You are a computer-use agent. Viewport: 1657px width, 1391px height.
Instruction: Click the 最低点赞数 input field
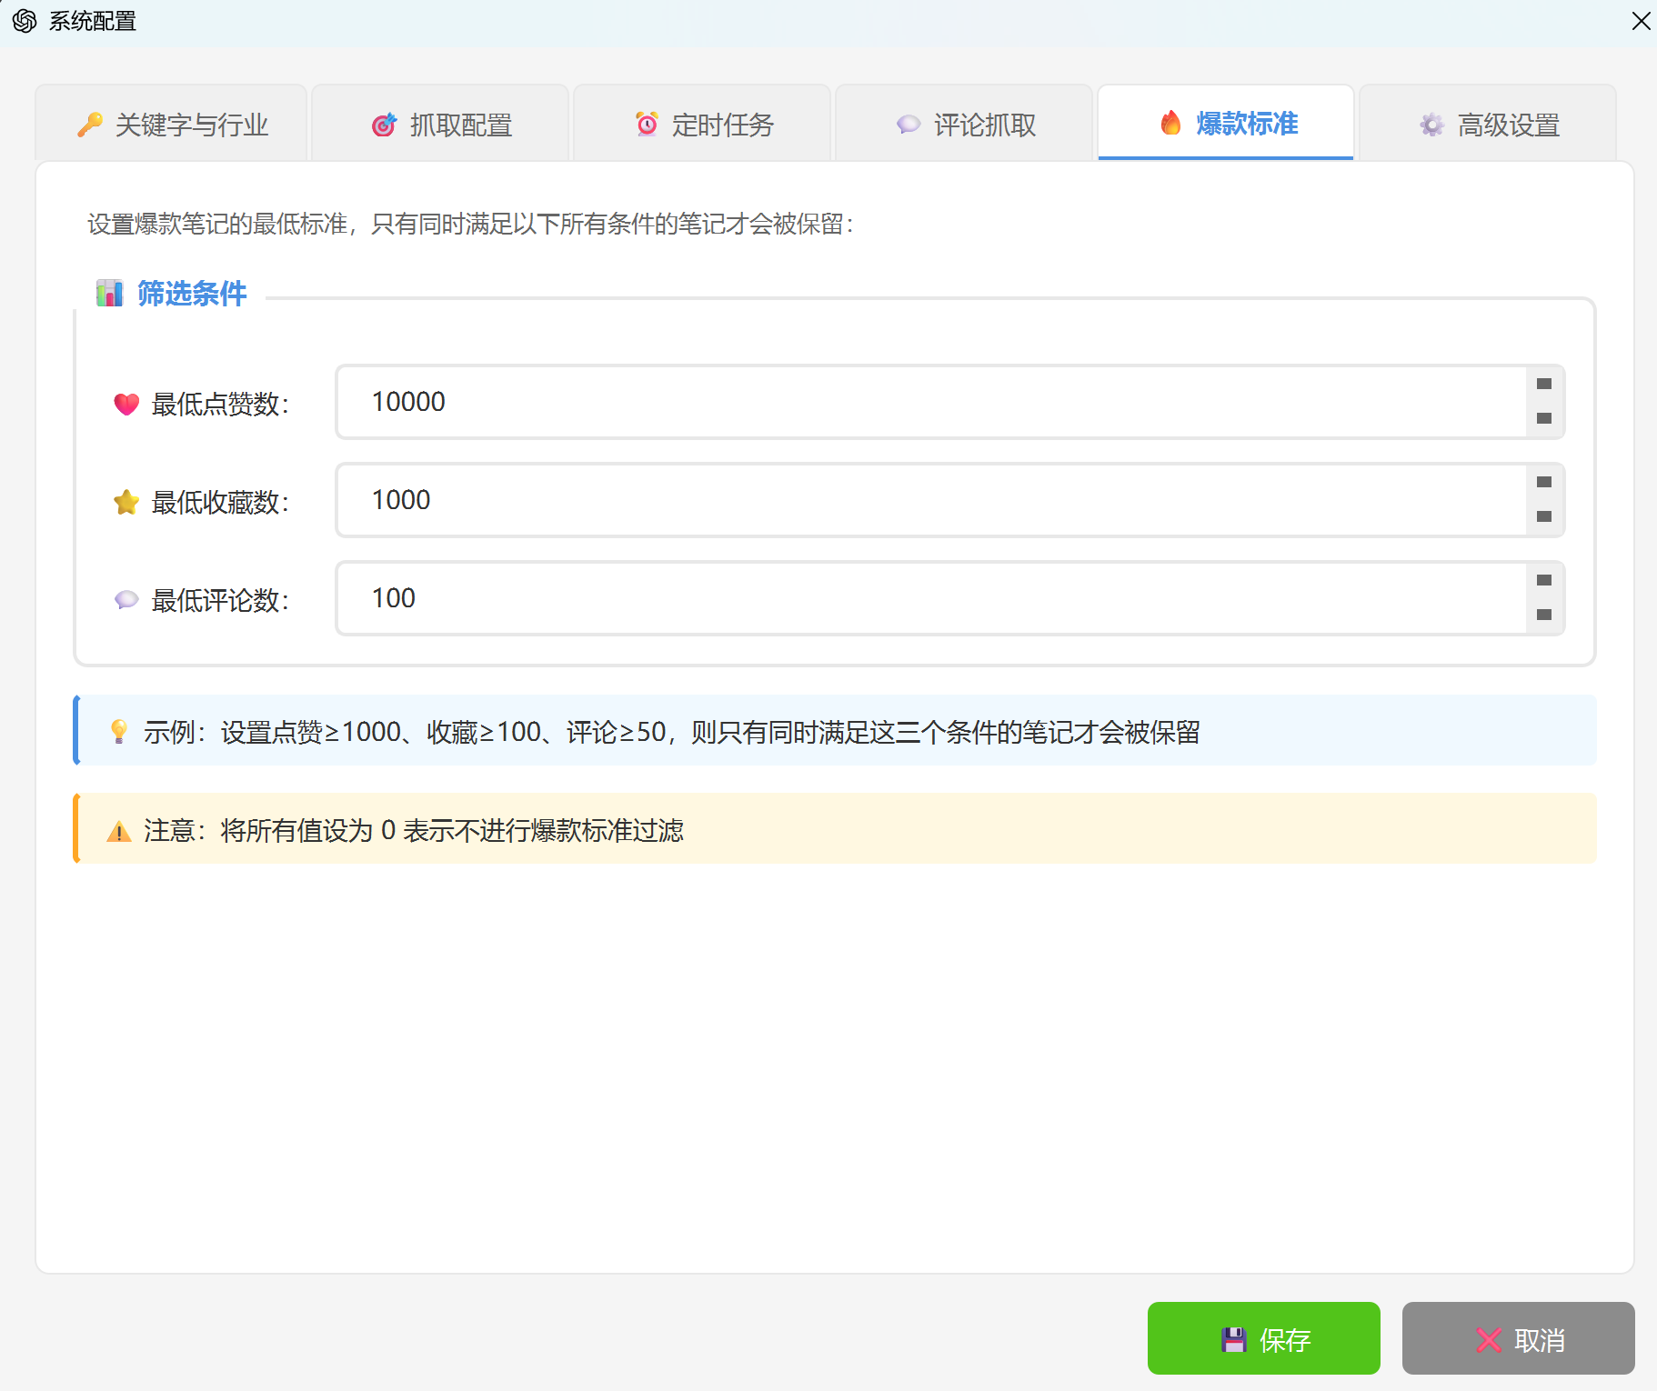click(928, 402)
